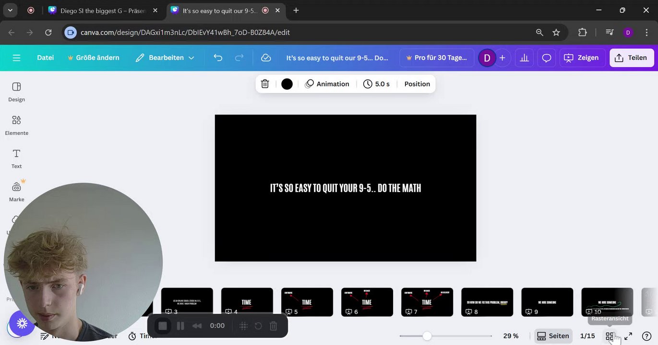Select slide thumbnail 6

click(367, 302)
